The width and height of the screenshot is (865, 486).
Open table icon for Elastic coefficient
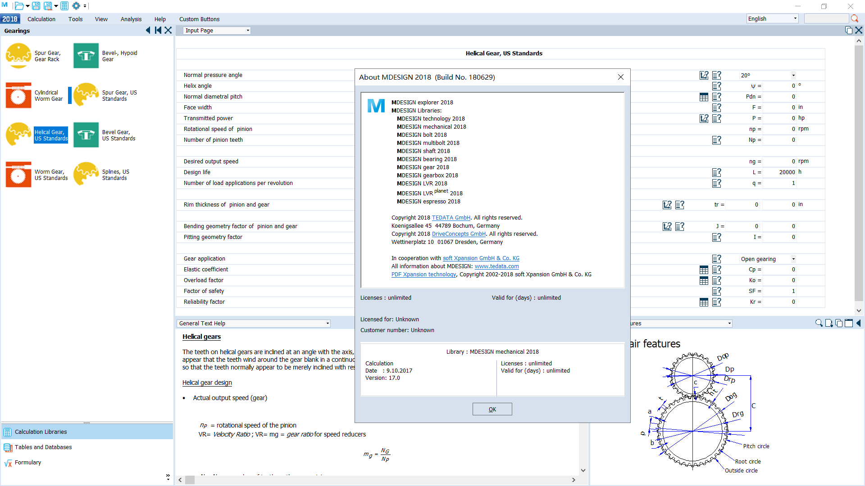coord(704,270)
